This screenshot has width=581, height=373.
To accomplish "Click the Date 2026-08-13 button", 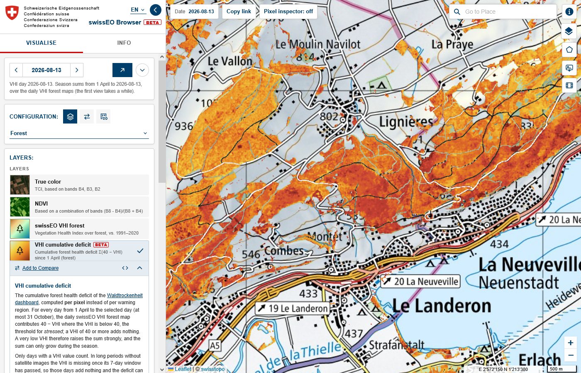I will pyautogui.click(x=194, y=12).
